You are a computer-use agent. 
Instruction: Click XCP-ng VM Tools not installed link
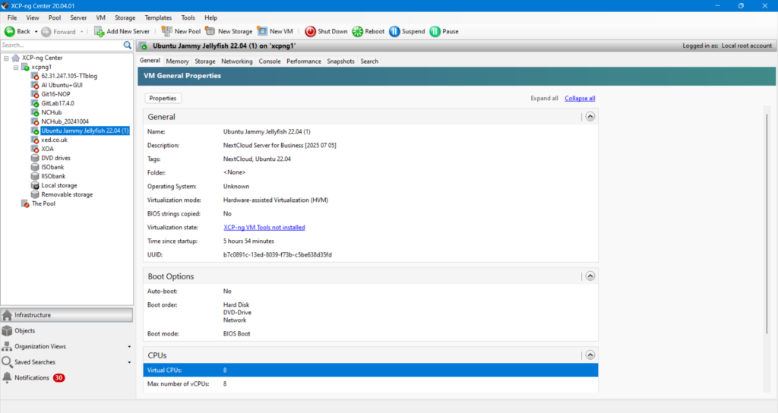264,228
